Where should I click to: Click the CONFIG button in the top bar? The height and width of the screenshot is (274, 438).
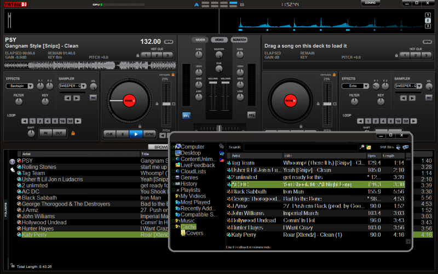click(x=370, y=3)
